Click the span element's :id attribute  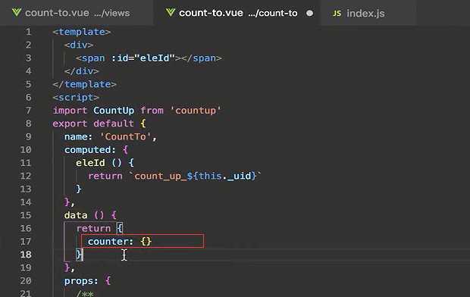143,58
